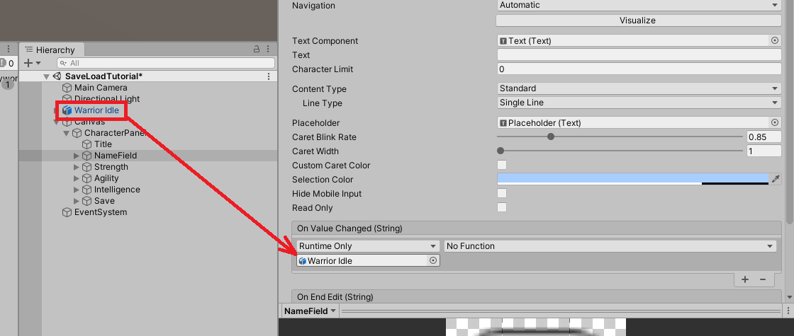The image size is (794, 336).
Task: Open the No Function dropdown
Action: 610,246
